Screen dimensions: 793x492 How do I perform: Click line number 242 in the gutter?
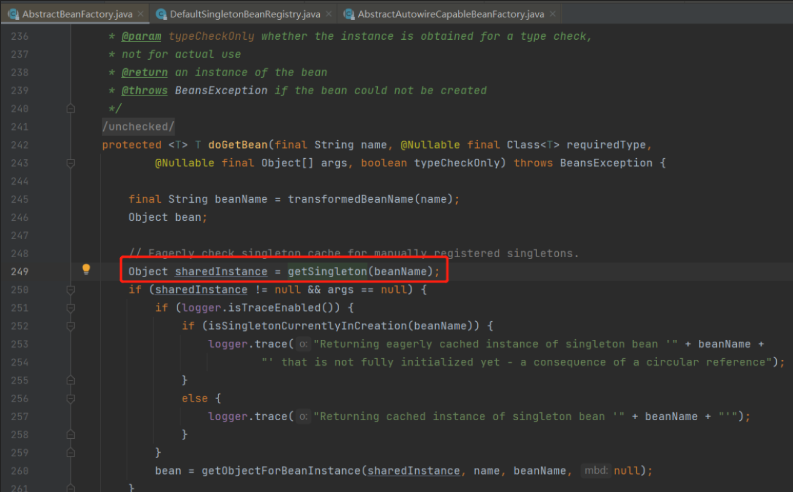(19, 145)
